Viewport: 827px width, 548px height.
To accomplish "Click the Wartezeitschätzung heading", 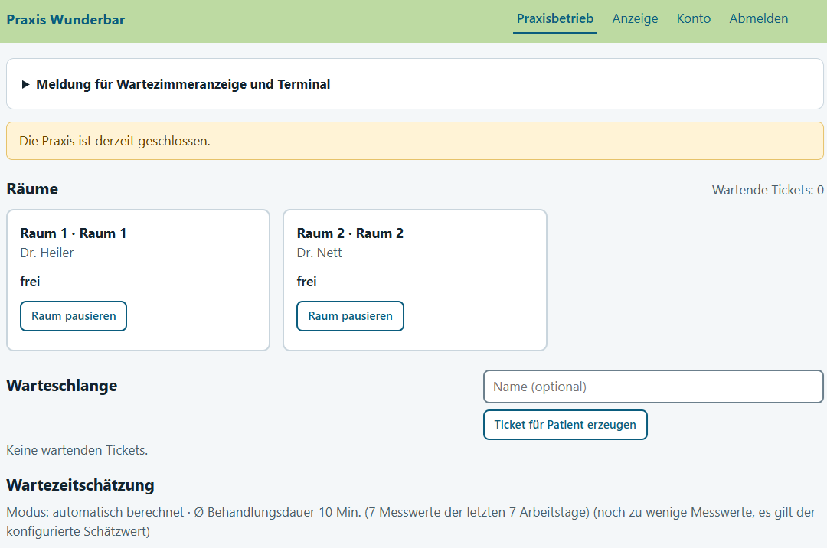I will [80, 485].
